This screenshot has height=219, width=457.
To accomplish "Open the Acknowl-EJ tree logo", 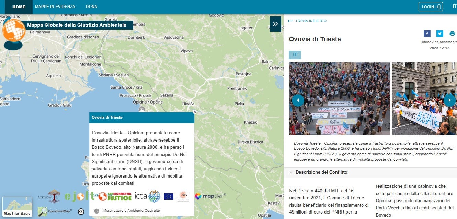I will pyautogui.click(x=49, y=196).
